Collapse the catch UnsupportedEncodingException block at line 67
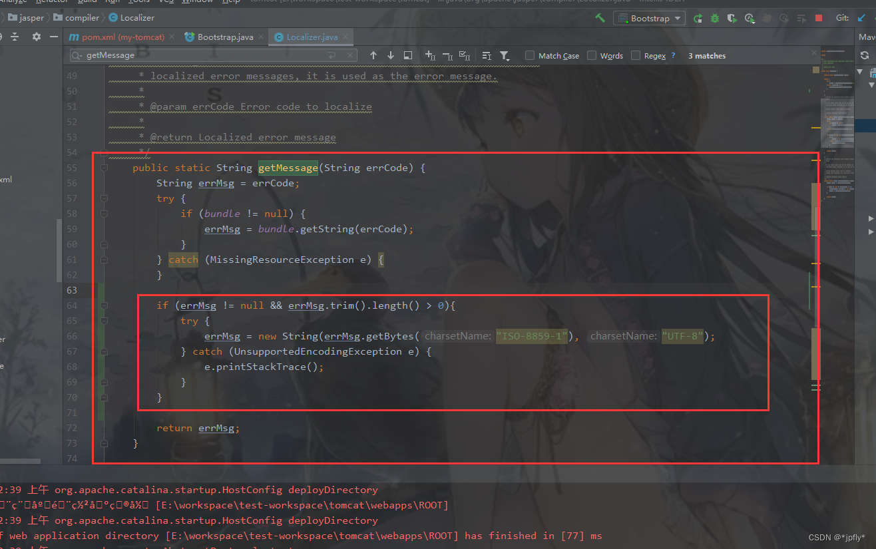Viewport: 876px width, 549px height. tap(104, 352)
